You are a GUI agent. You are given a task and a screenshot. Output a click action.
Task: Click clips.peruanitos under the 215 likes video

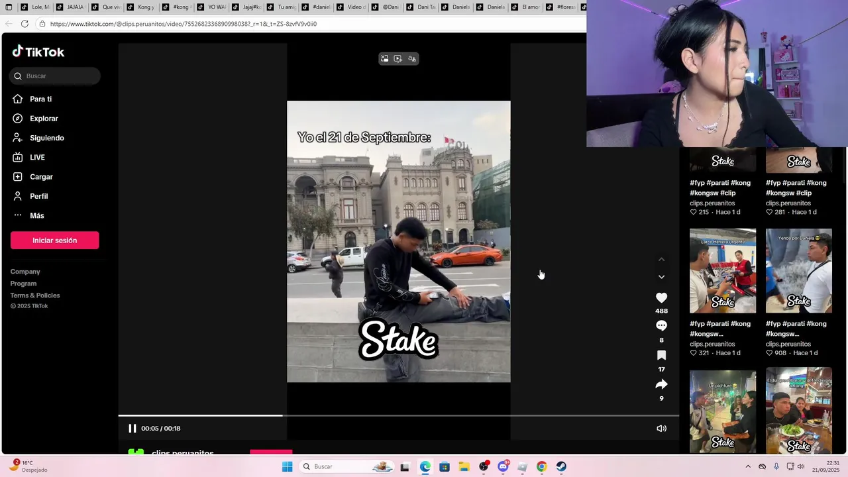[x=712, y=203]
